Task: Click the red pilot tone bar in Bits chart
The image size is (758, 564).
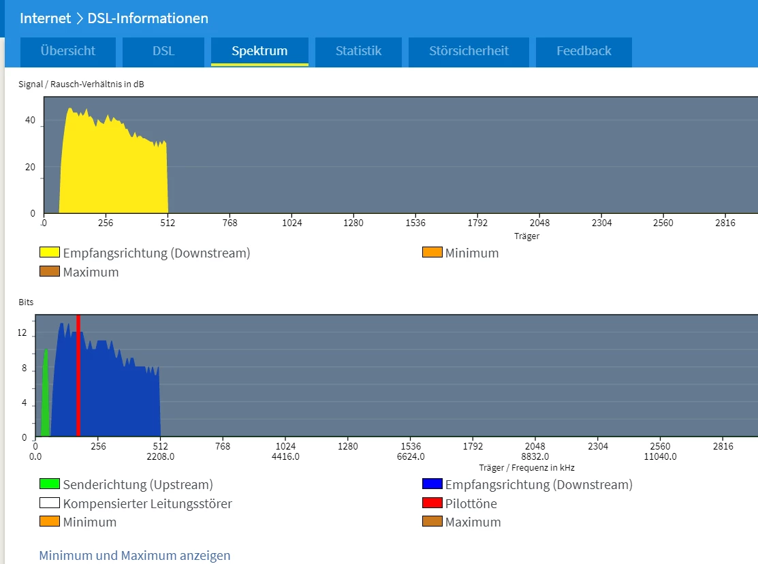Action: [x=78, y=381]
